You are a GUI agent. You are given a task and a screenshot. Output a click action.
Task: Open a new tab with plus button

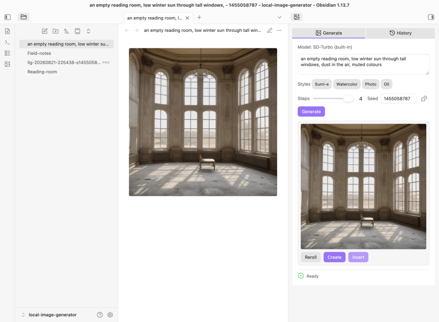click(199, 17)
